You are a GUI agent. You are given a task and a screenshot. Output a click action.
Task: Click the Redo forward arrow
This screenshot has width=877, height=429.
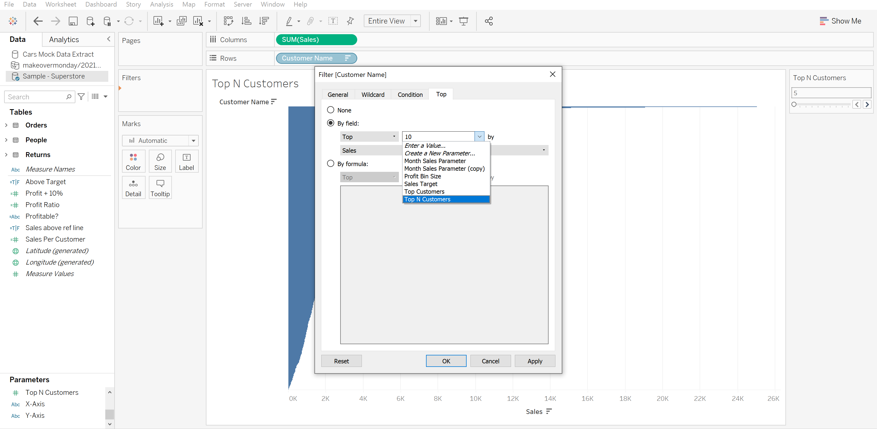55,21
